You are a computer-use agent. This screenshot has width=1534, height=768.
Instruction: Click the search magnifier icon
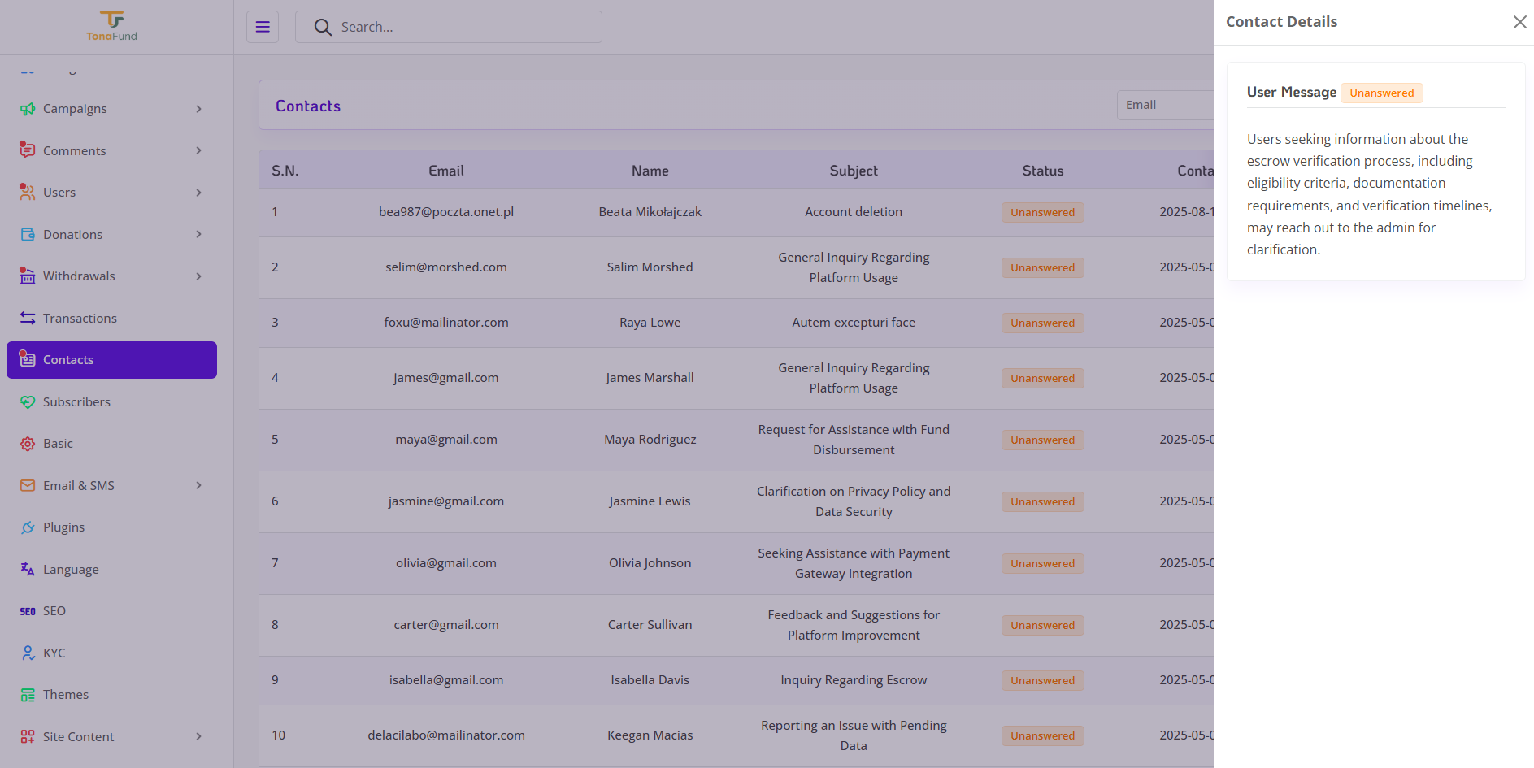323,27
